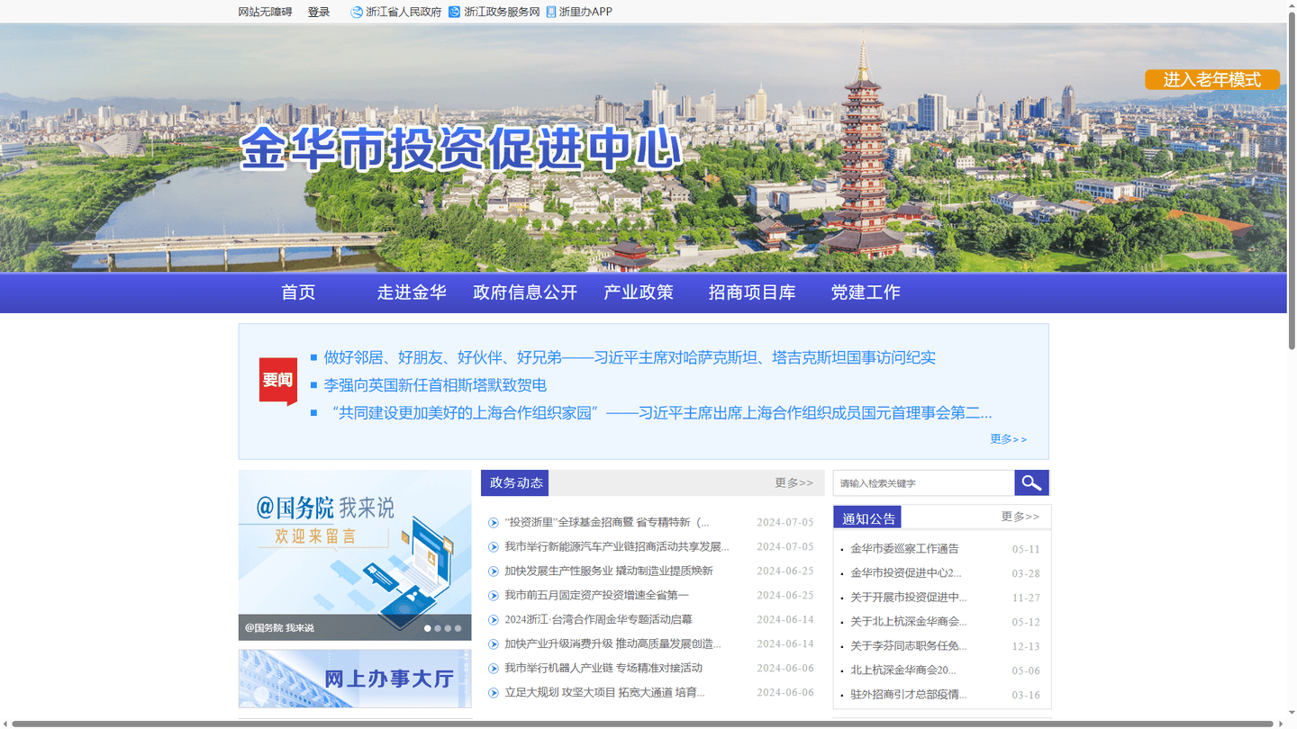Open news 2024浙江·台湾合作周金华专题活动启幕
1297x729 pixels.
click(x=598, y=619)
